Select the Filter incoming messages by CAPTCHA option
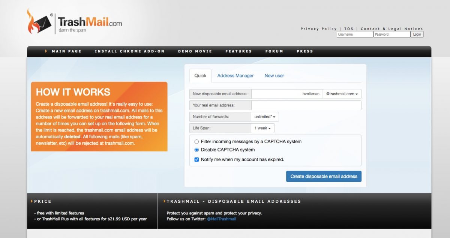The height and width of the screenshot is (238, 450). click(196, 142)
